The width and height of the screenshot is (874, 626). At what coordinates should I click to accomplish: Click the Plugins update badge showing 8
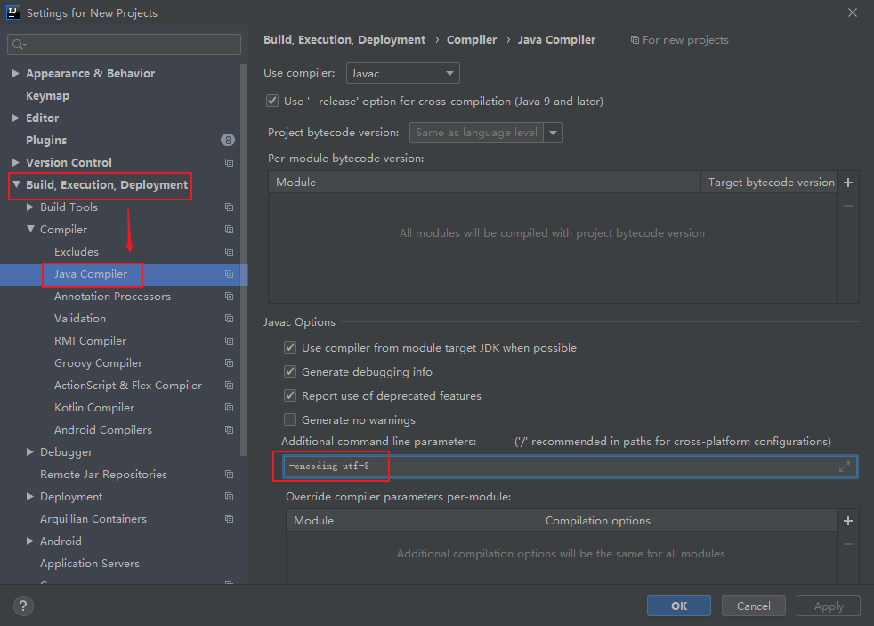228,140
